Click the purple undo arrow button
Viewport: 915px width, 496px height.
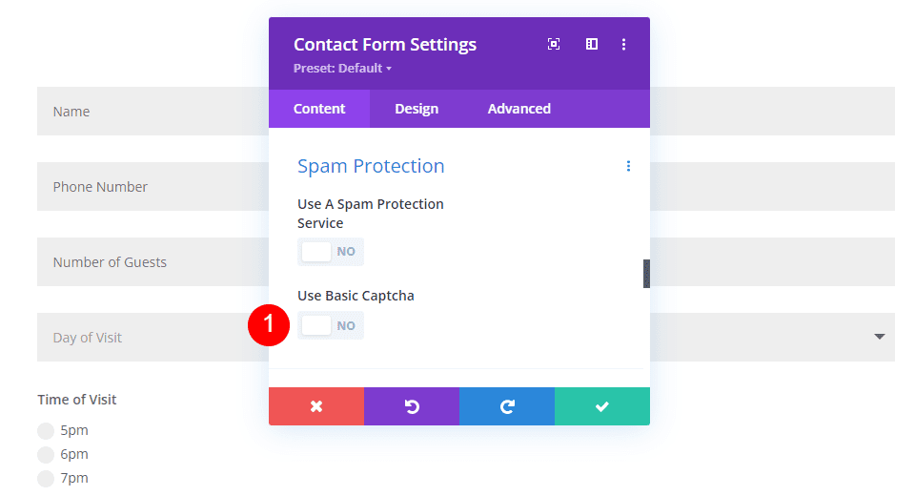tap(412, 406)
